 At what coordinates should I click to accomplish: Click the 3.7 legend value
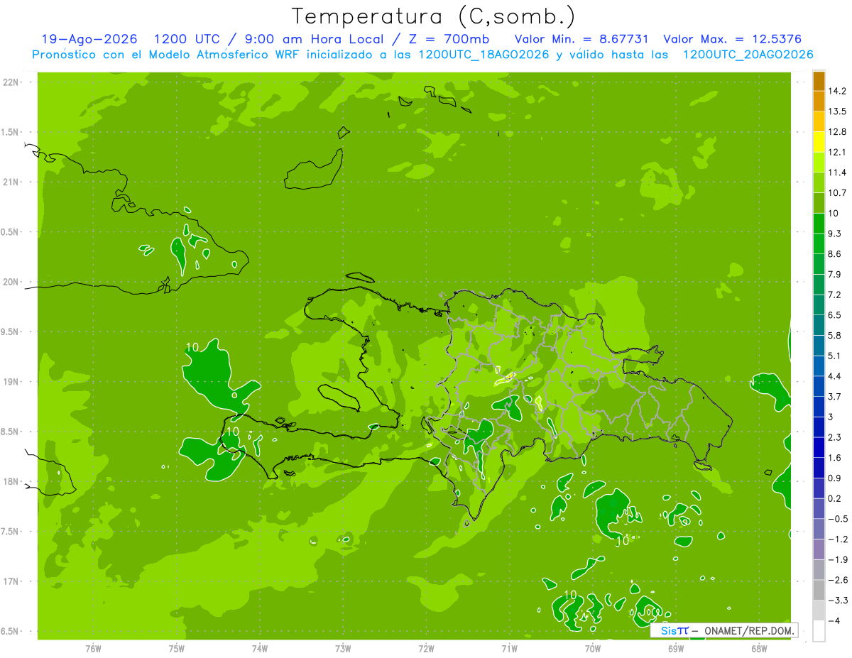tap(836, 397)
